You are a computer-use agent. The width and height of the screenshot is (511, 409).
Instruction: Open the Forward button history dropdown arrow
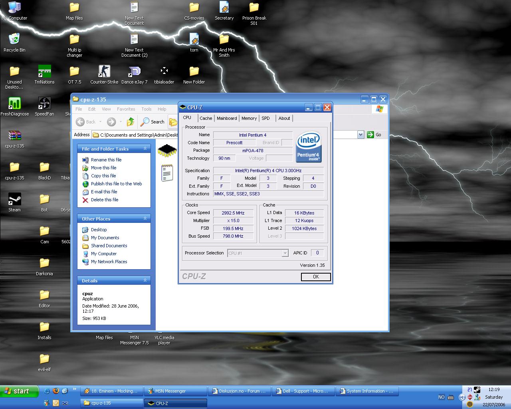121,122
